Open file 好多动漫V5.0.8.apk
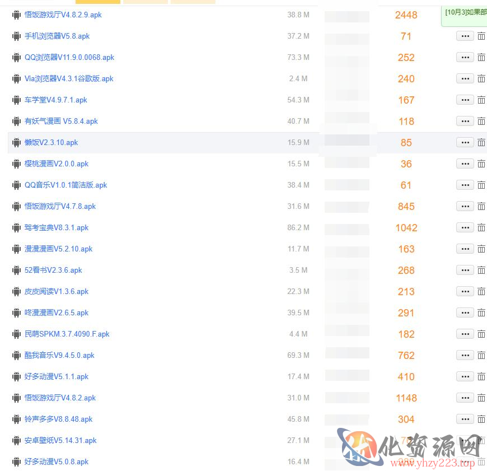 (x=57, y=462)
